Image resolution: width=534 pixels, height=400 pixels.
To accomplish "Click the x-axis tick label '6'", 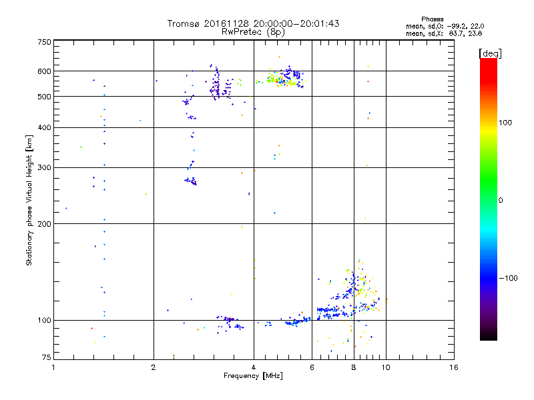I will point(312,367).
